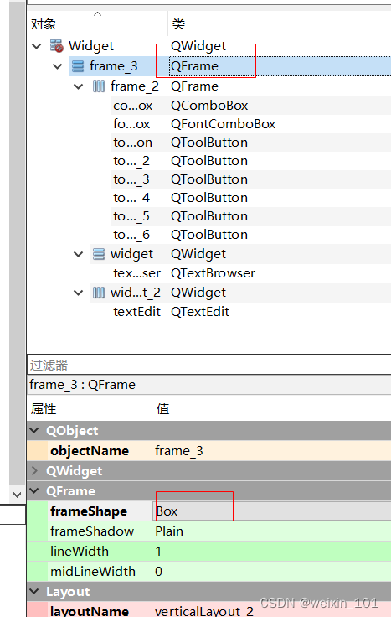Select frame_3 in object tree

point(114,66)
